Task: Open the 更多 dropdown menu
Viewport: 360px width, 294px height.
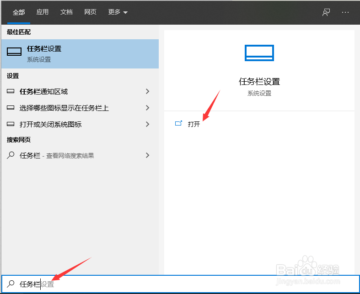Action: tap(118, 12)
